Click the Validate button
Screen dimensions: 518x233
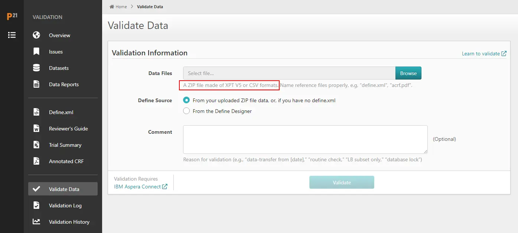[342, 182]
